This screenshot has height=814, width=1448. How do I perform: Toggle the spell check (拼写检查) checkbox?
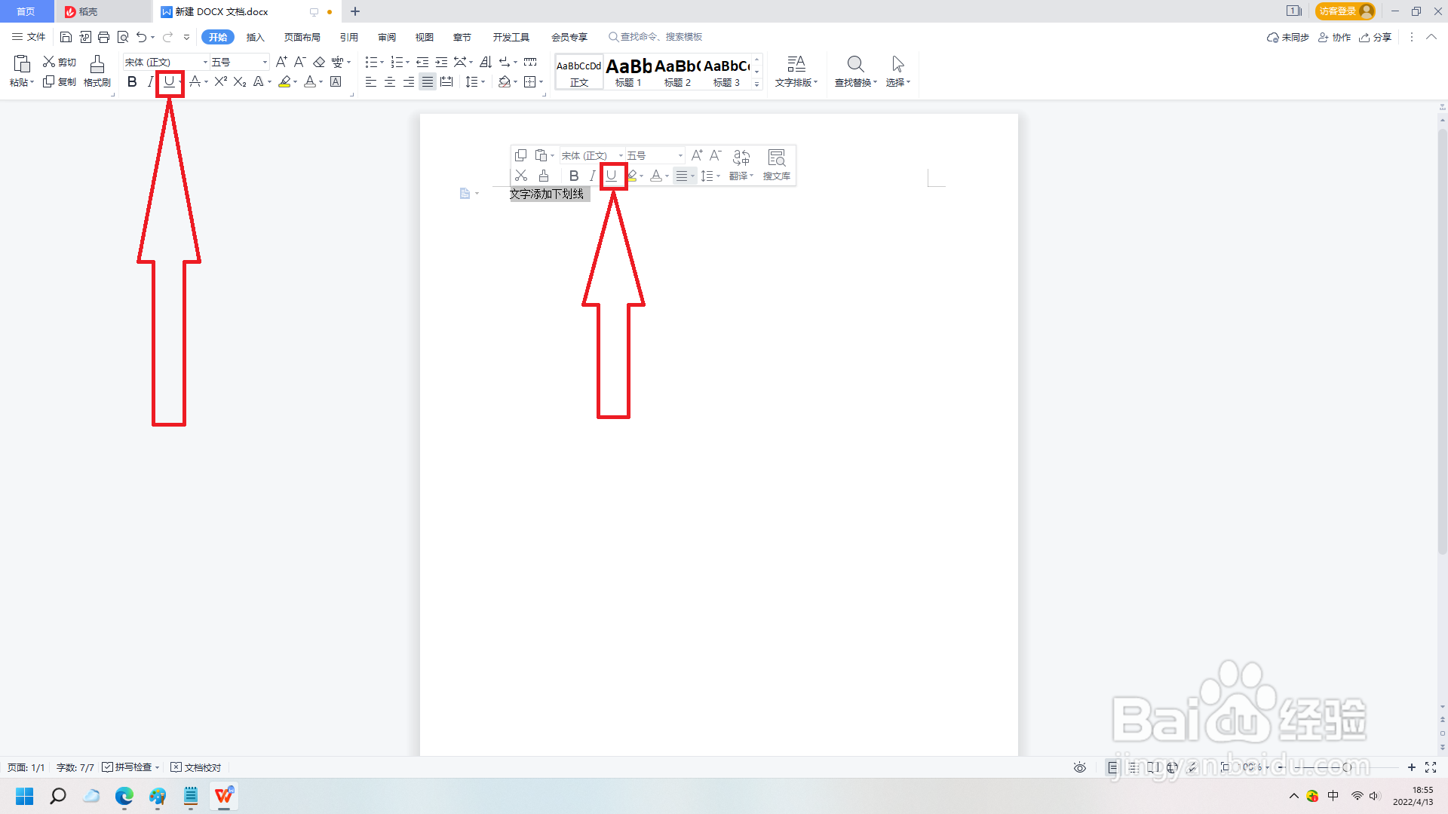tap(108, 767)
